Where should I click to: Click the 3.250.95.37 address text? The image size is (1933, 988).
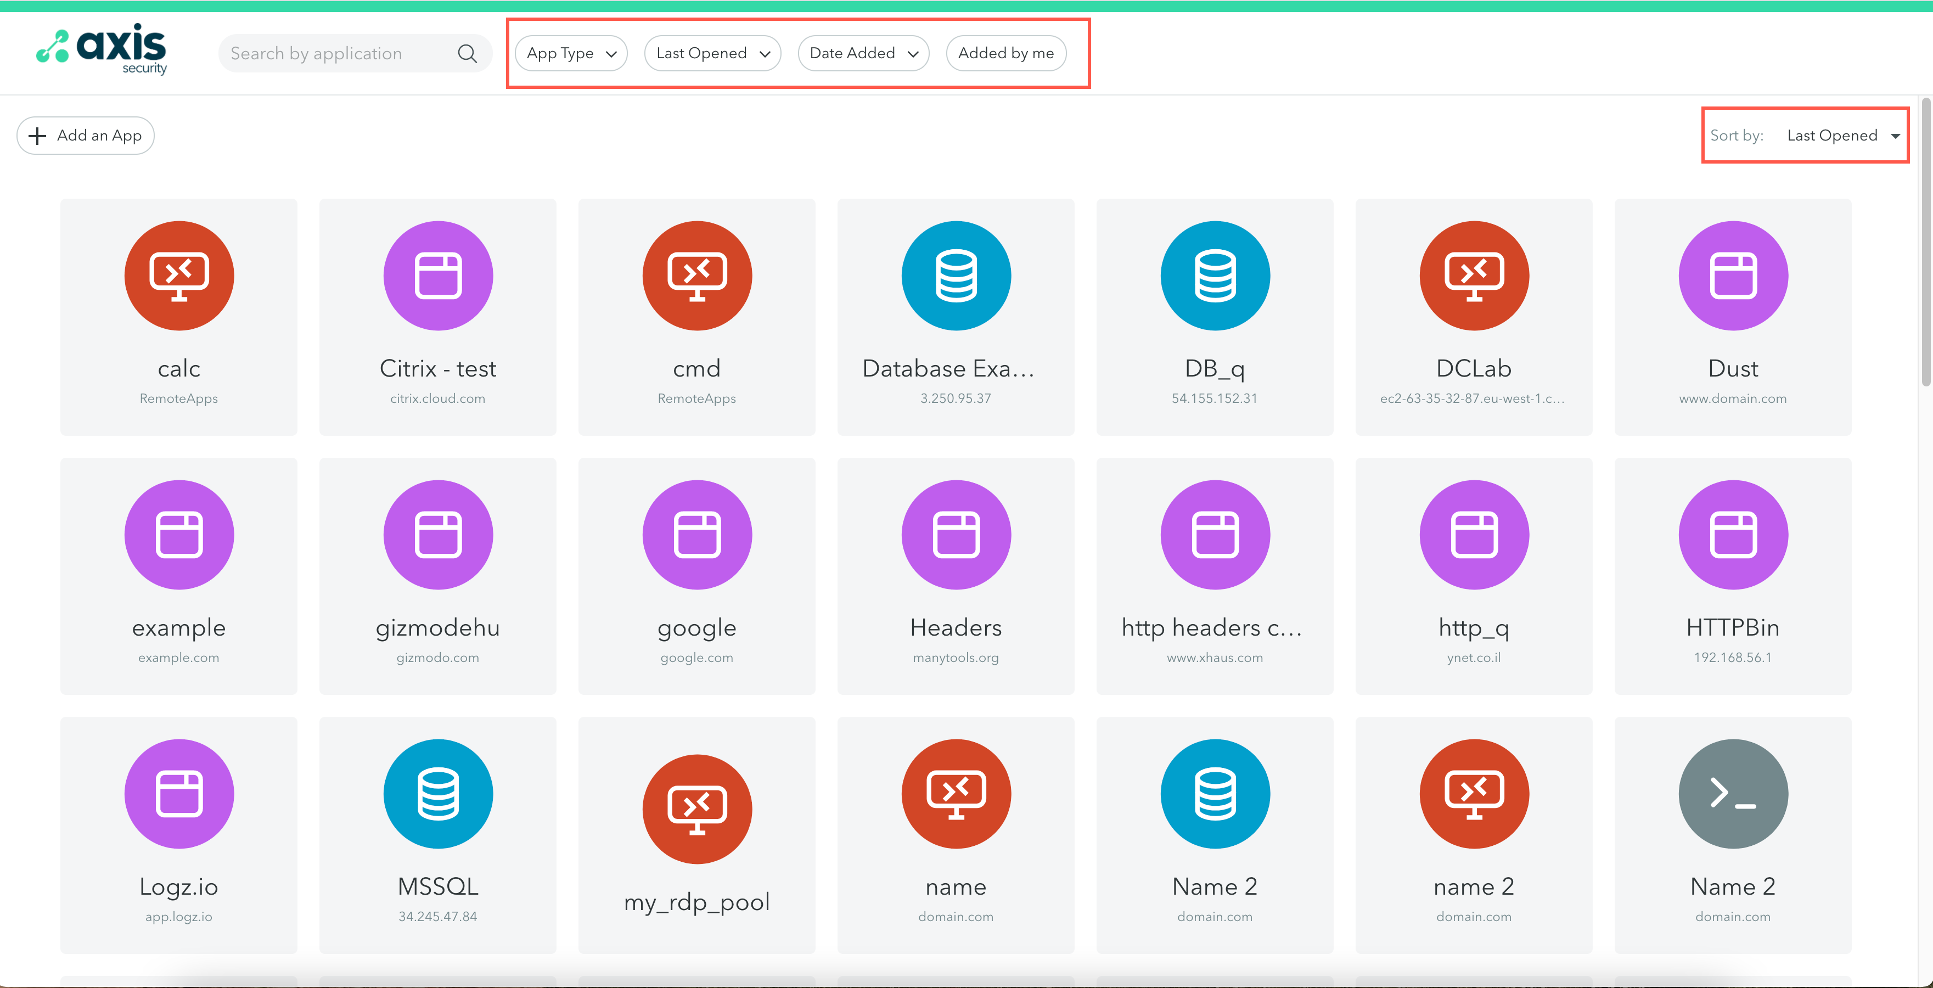(955, 398)
